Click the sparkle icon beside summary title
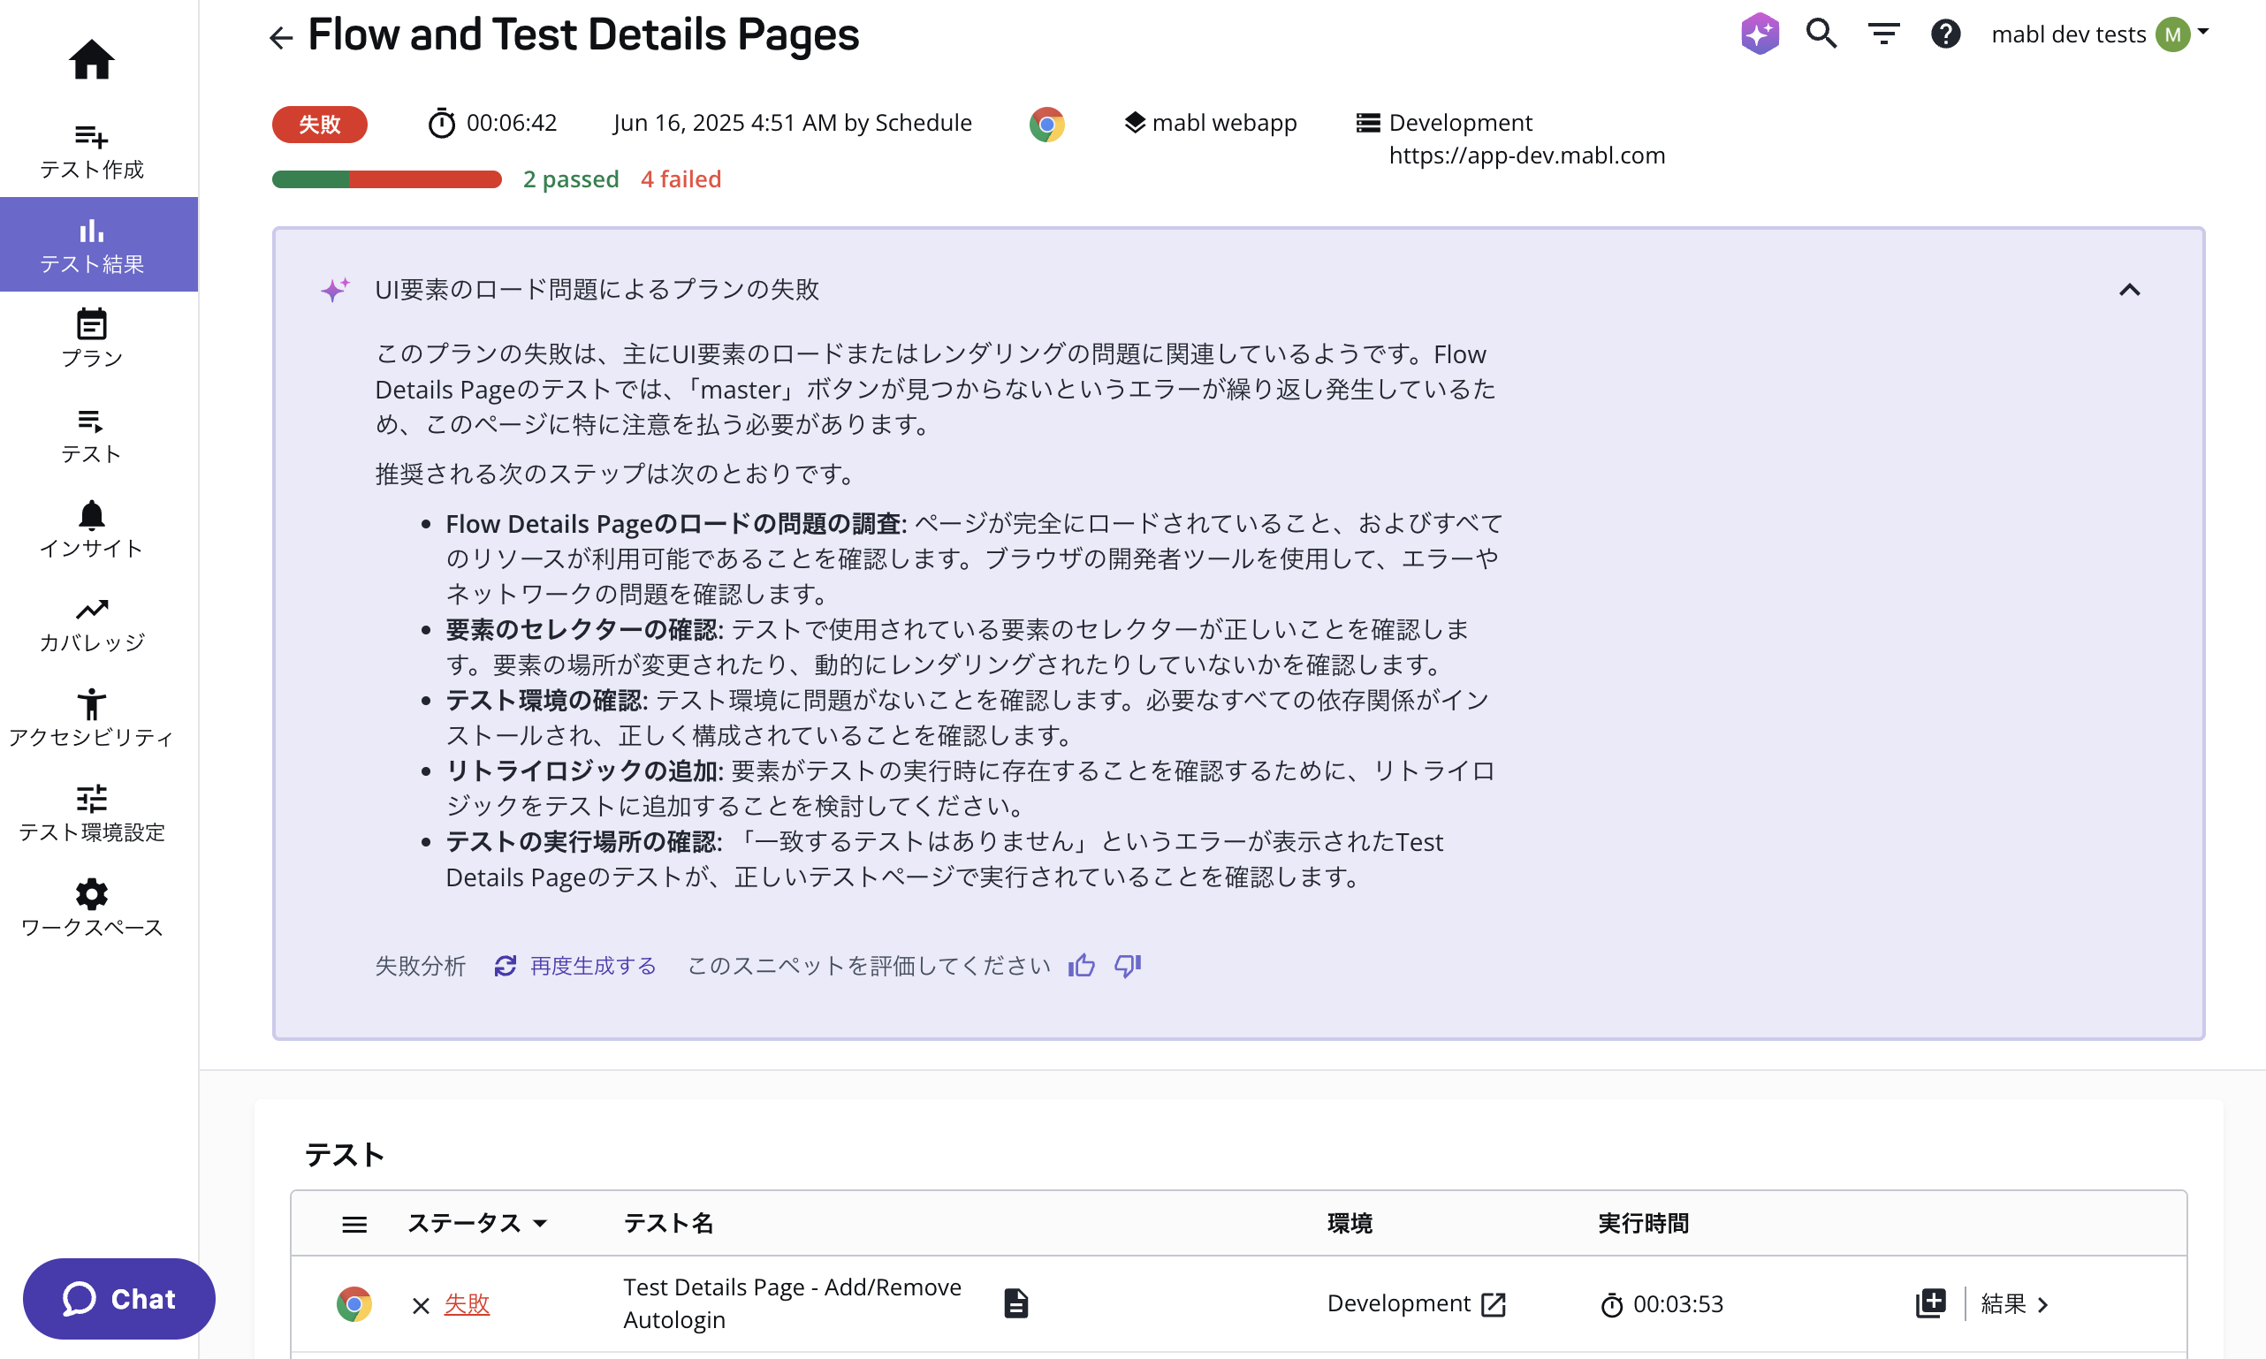Screen dimensions: 2266x1359 (x=334, y=289)
